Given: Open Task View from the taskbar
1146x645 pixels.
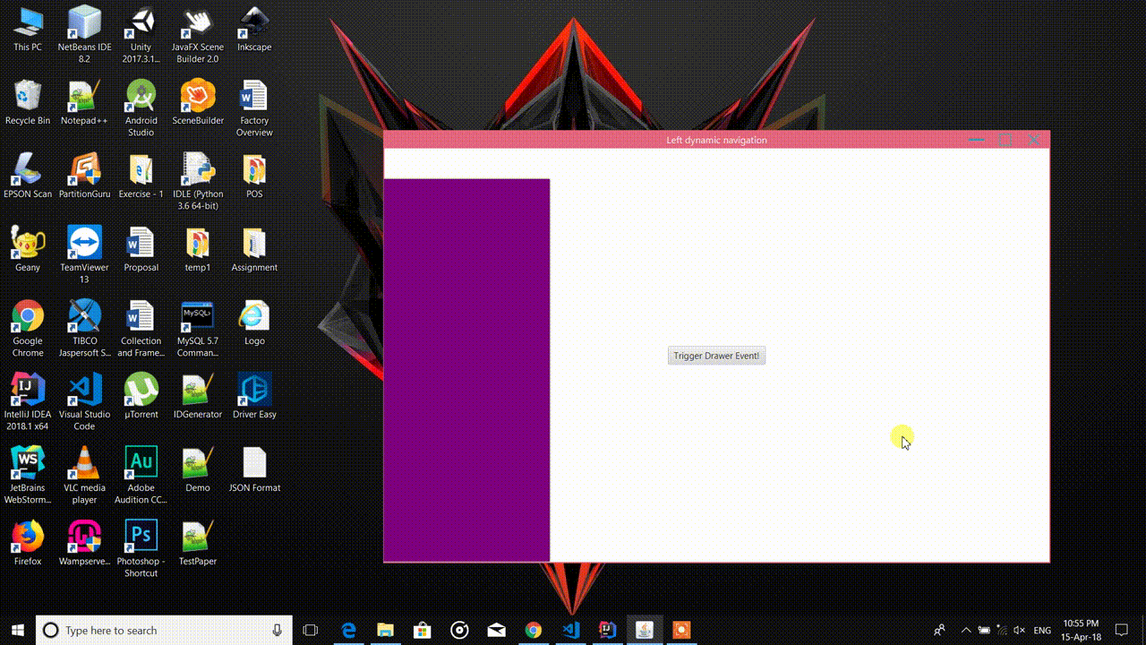Looking at the screenshot, I should 309,630.
